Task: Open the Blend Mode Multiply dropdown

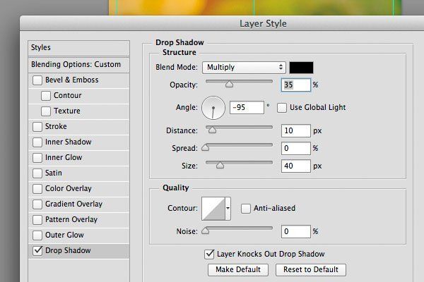Action: point(244,68)
